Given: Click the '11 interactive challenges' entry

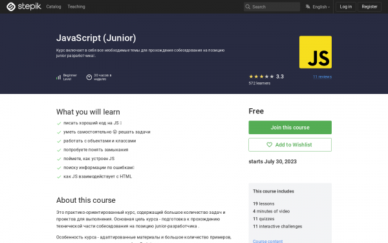Looking at the screenshot, I should tap(277, 226).
